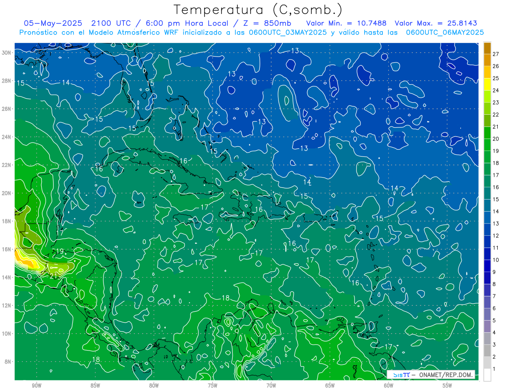
Task: Click the "20" label on the color scale
Action: pos(496,139)
